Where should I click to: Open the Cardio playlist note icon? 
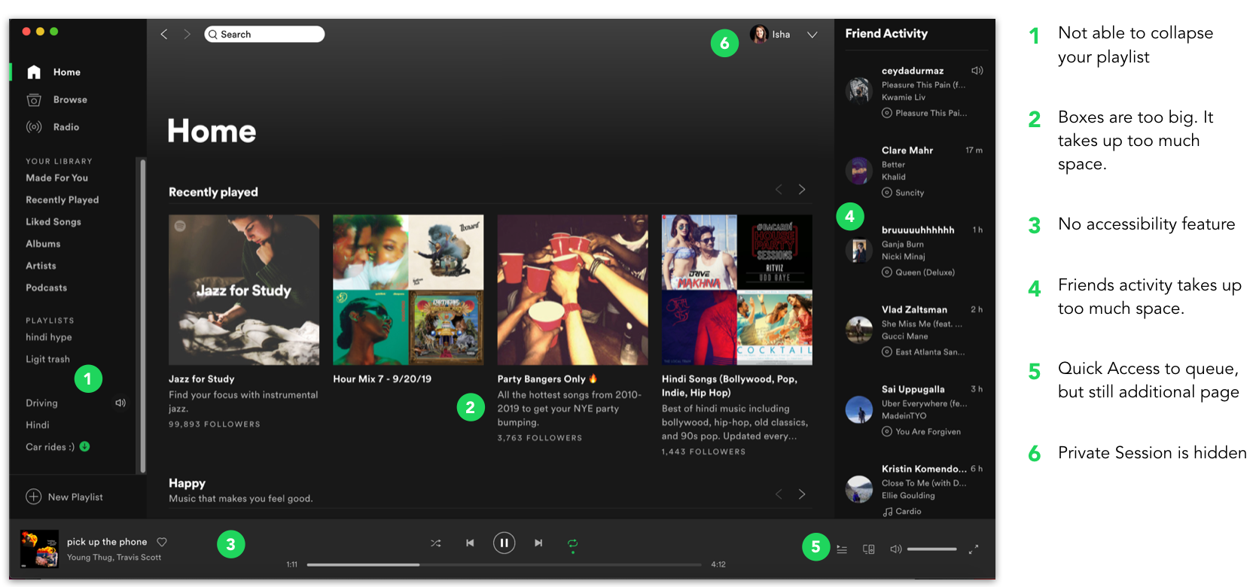[888, 512]
